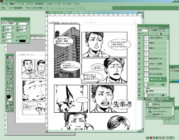Select 自動選択ツール history state
This screenshot has height=140, width=179.
159,115
